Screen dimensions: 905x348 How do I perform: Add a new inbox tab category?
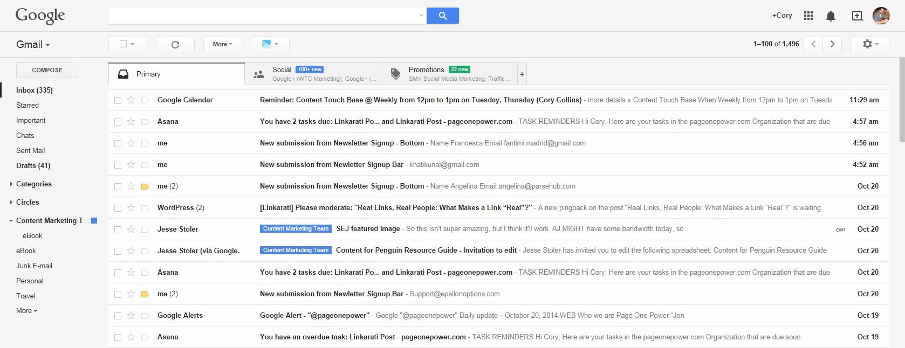click(522, 74)
